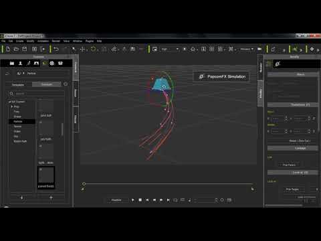Click the New Project icon in toolbar
321x241 pixels.
coord(8,49)
